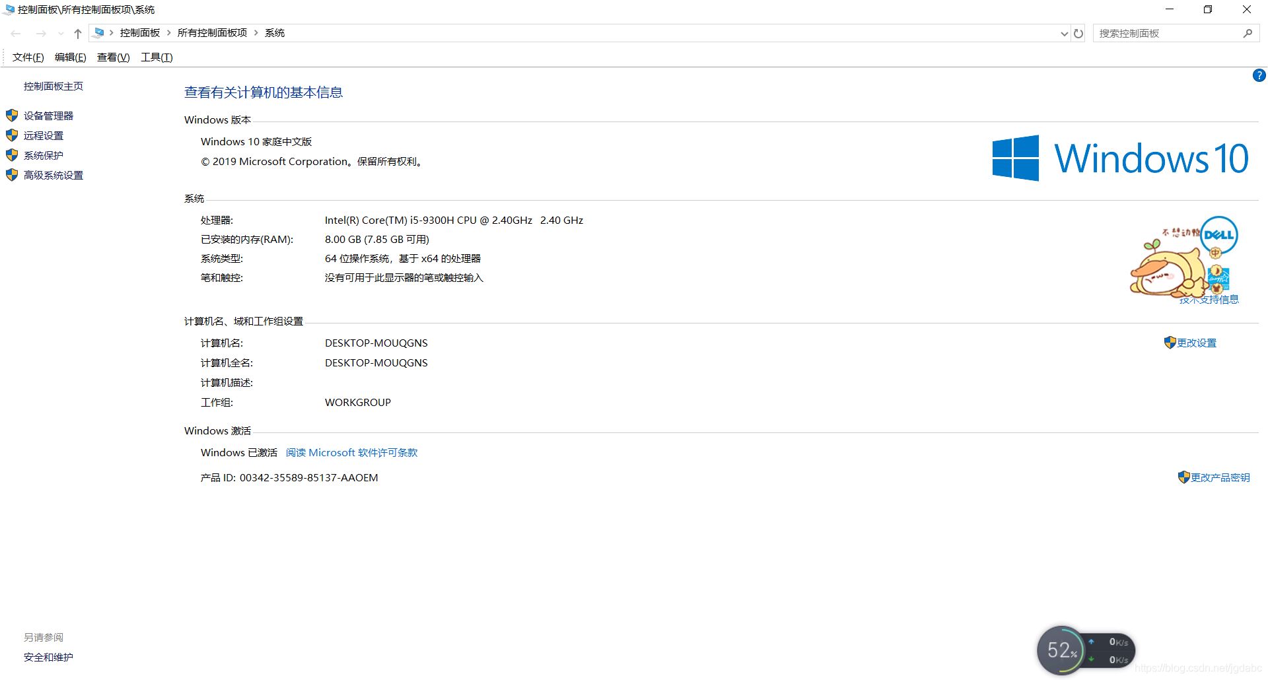This screenshot has height=680, width=1268.
Task: Open the 文件(F) menu
Action: [28, 57]
